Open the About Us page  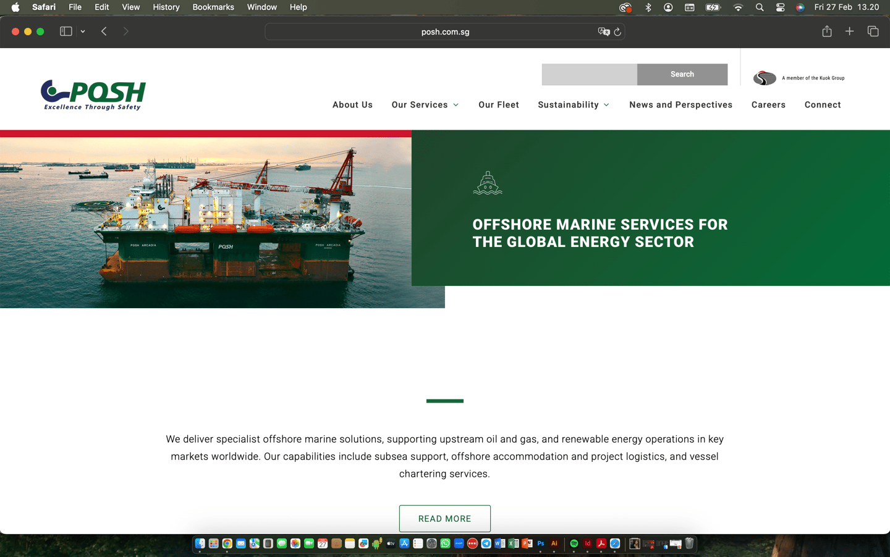coord(352,105)
